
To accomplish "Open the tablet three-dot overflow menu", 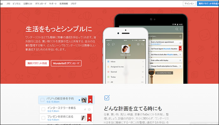I will click(x=181, y=29).
